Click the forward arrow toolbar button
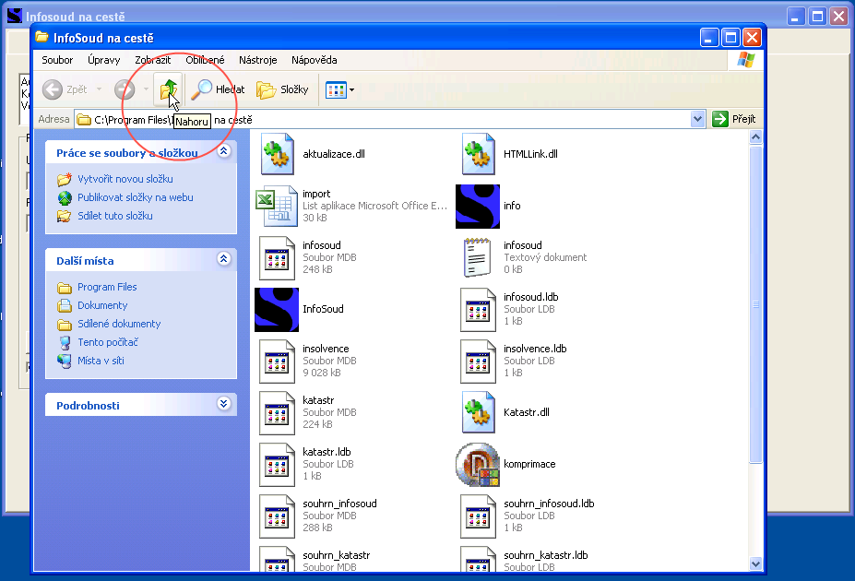Image resolution: width=855 pixels, height=581 pixels. point(125,89)
